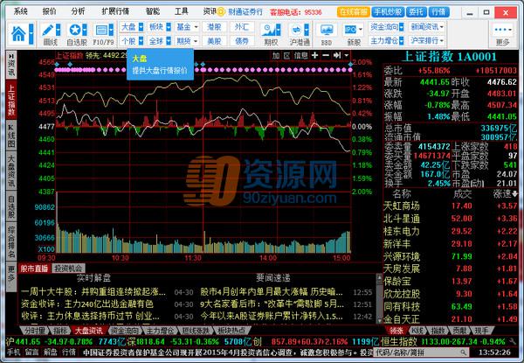Open the 新股 IPO icon
This screenshot has width=524, height=363.
[350, 30]
